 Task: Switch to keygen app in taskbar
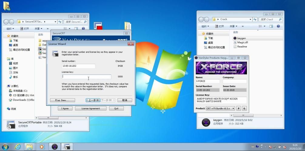tap(55, 147)
